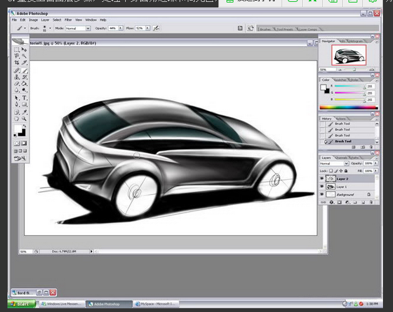Open Flow slider arrow

click(148, 28)
